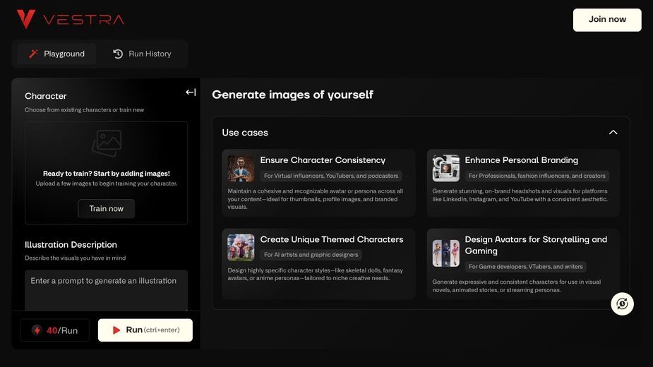The width and height of the screenshot is (653, 367).
Task: Click Design Avatars for Storytelling and Gaming heading
Action: [536, 245]
